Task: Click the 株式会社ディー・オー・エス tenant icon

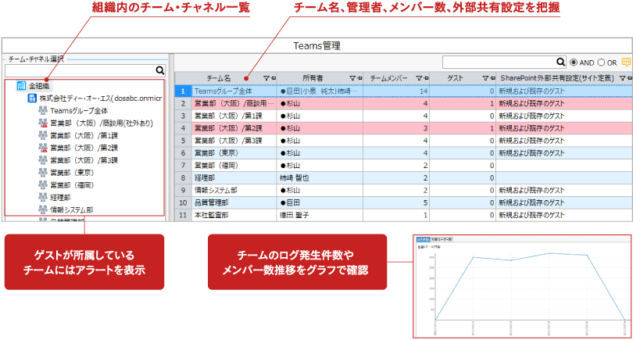Action: tap(32, 98)
